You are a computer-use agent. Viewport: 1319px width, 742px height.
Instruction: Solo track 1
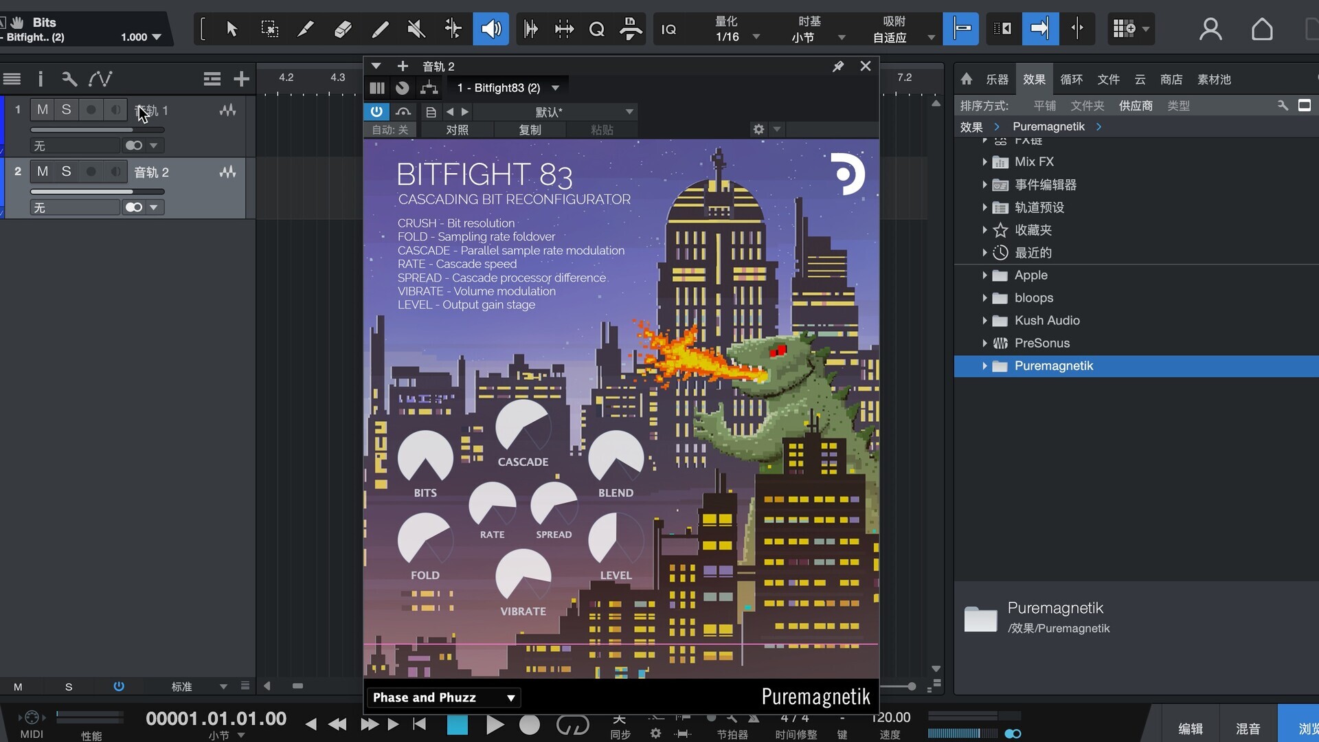pos(66,110)
